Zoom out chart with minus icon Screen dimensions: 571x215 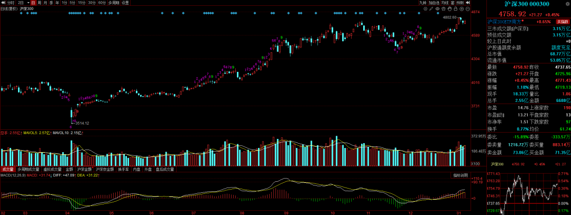pyautogui.click(x=468, y=9)
